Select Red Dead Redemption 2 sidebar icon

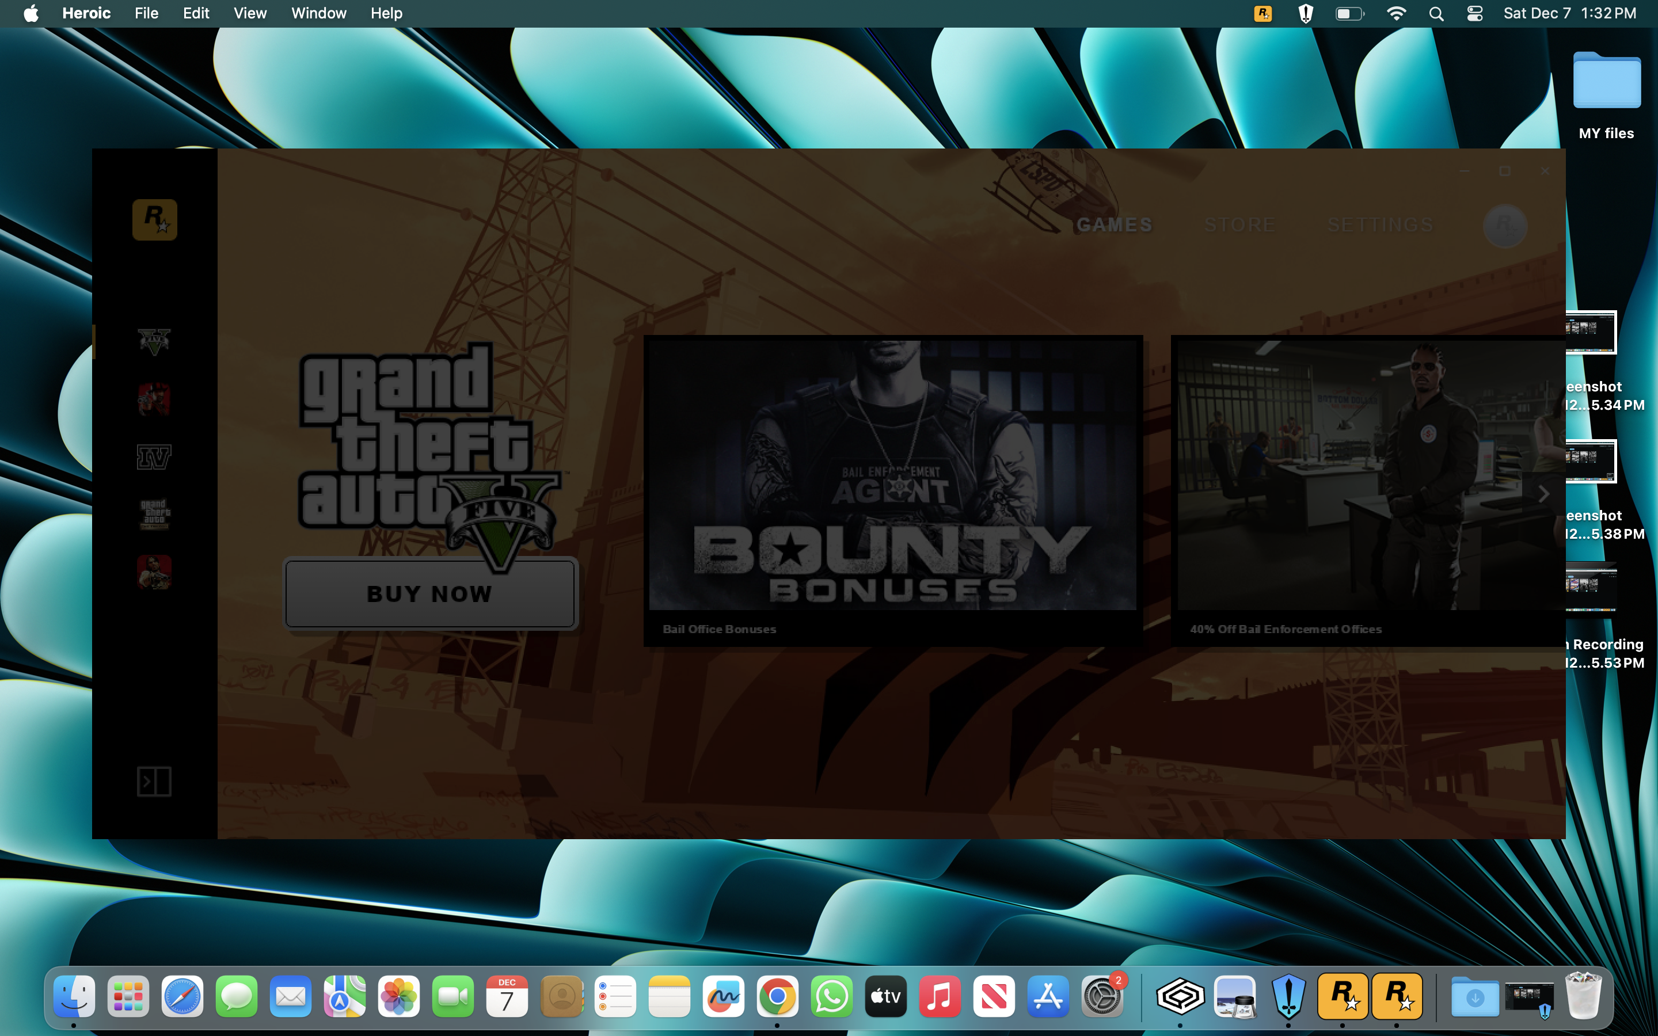[x=154, y=399]
